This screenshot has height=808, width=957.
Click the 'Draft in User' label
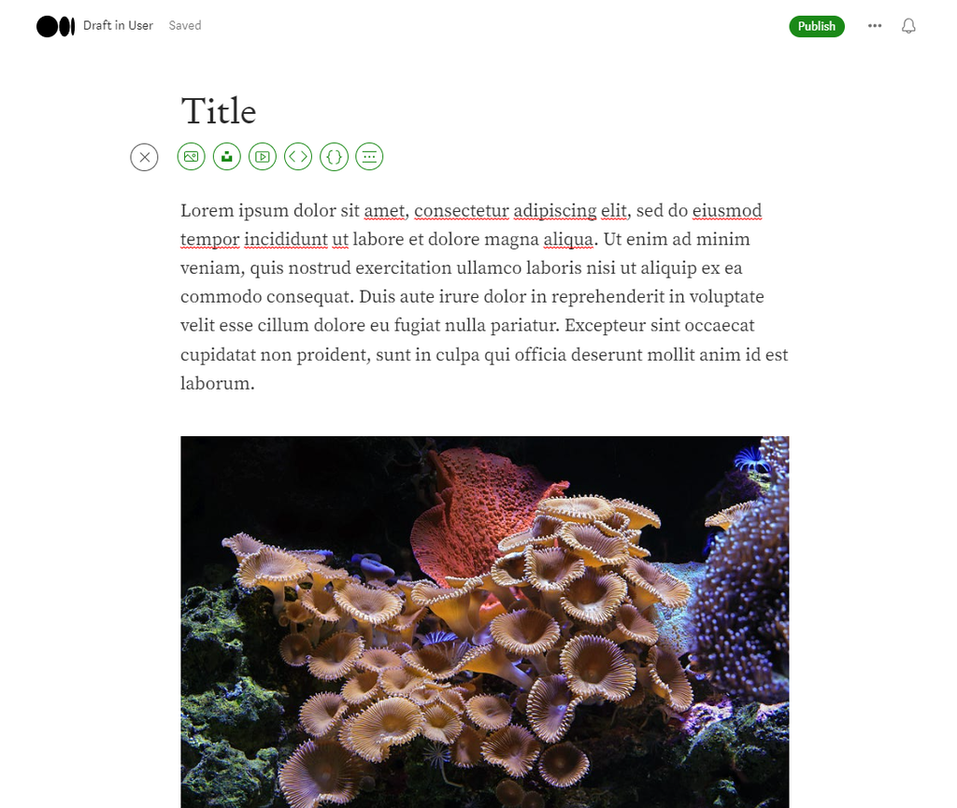coord(118,26)
